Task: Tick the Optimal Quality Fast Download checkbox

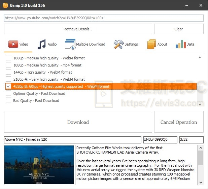Action: pyautogui.click(x=8, y=93)
